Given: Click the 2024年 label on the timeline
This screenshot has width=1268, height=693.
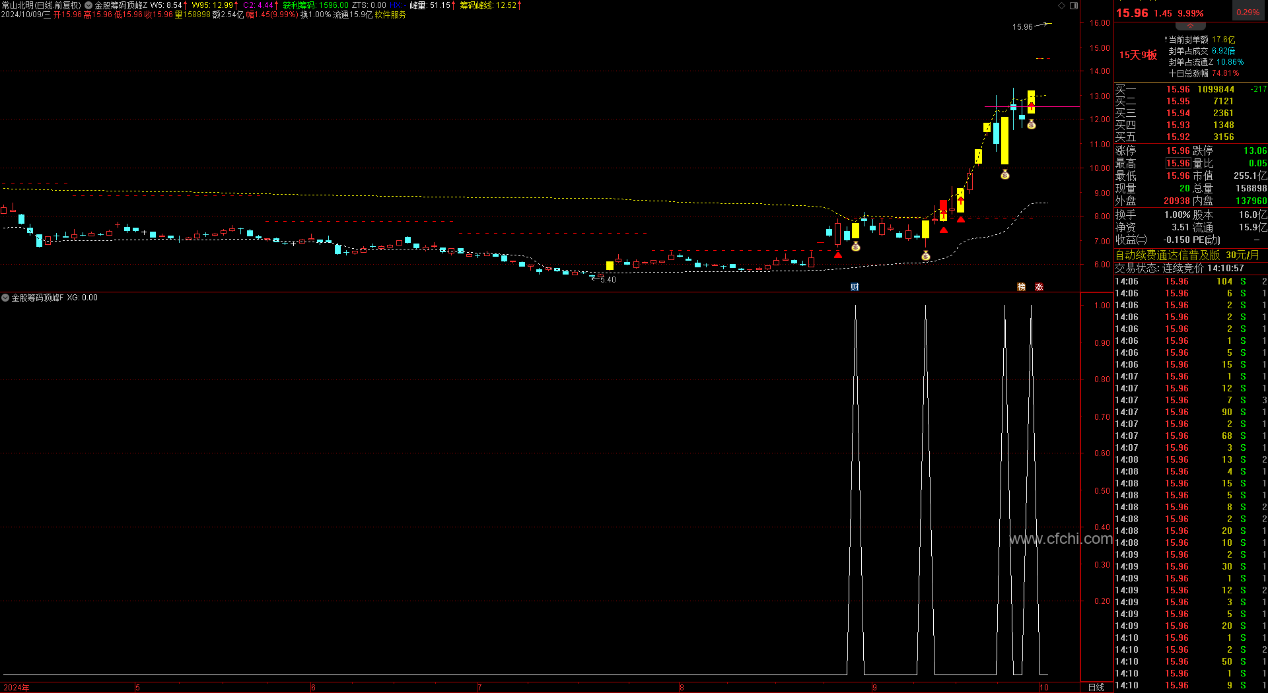Looking at the screenshot, I should point(17,687).
